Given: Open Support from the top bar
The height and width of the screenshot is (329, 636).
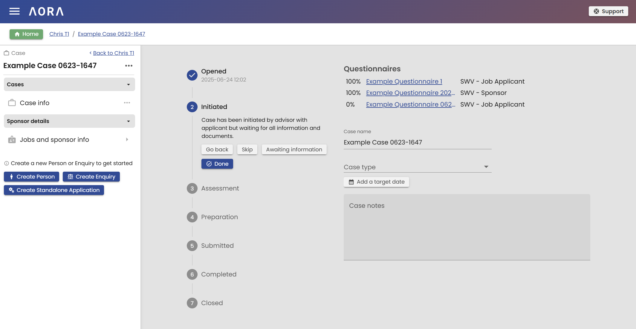Looking at the screenshot, I should tap(608, 11).
